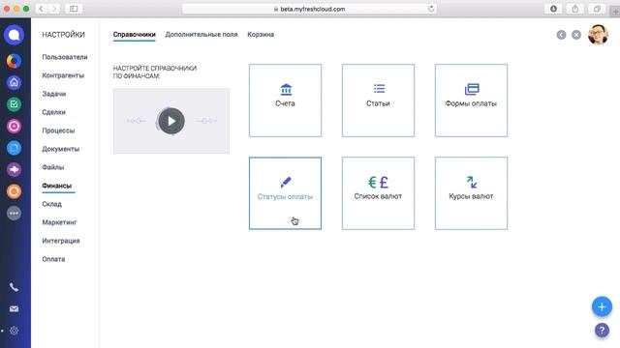This screenshot has width=620, height=348.
Task: Click the cards icon on Формы оплаты
Action: coord(472,89)
